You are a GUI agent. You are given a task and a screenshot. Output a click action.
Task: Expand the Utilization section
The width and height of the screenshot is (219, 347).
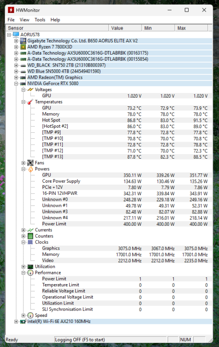(x=24, y=266)
